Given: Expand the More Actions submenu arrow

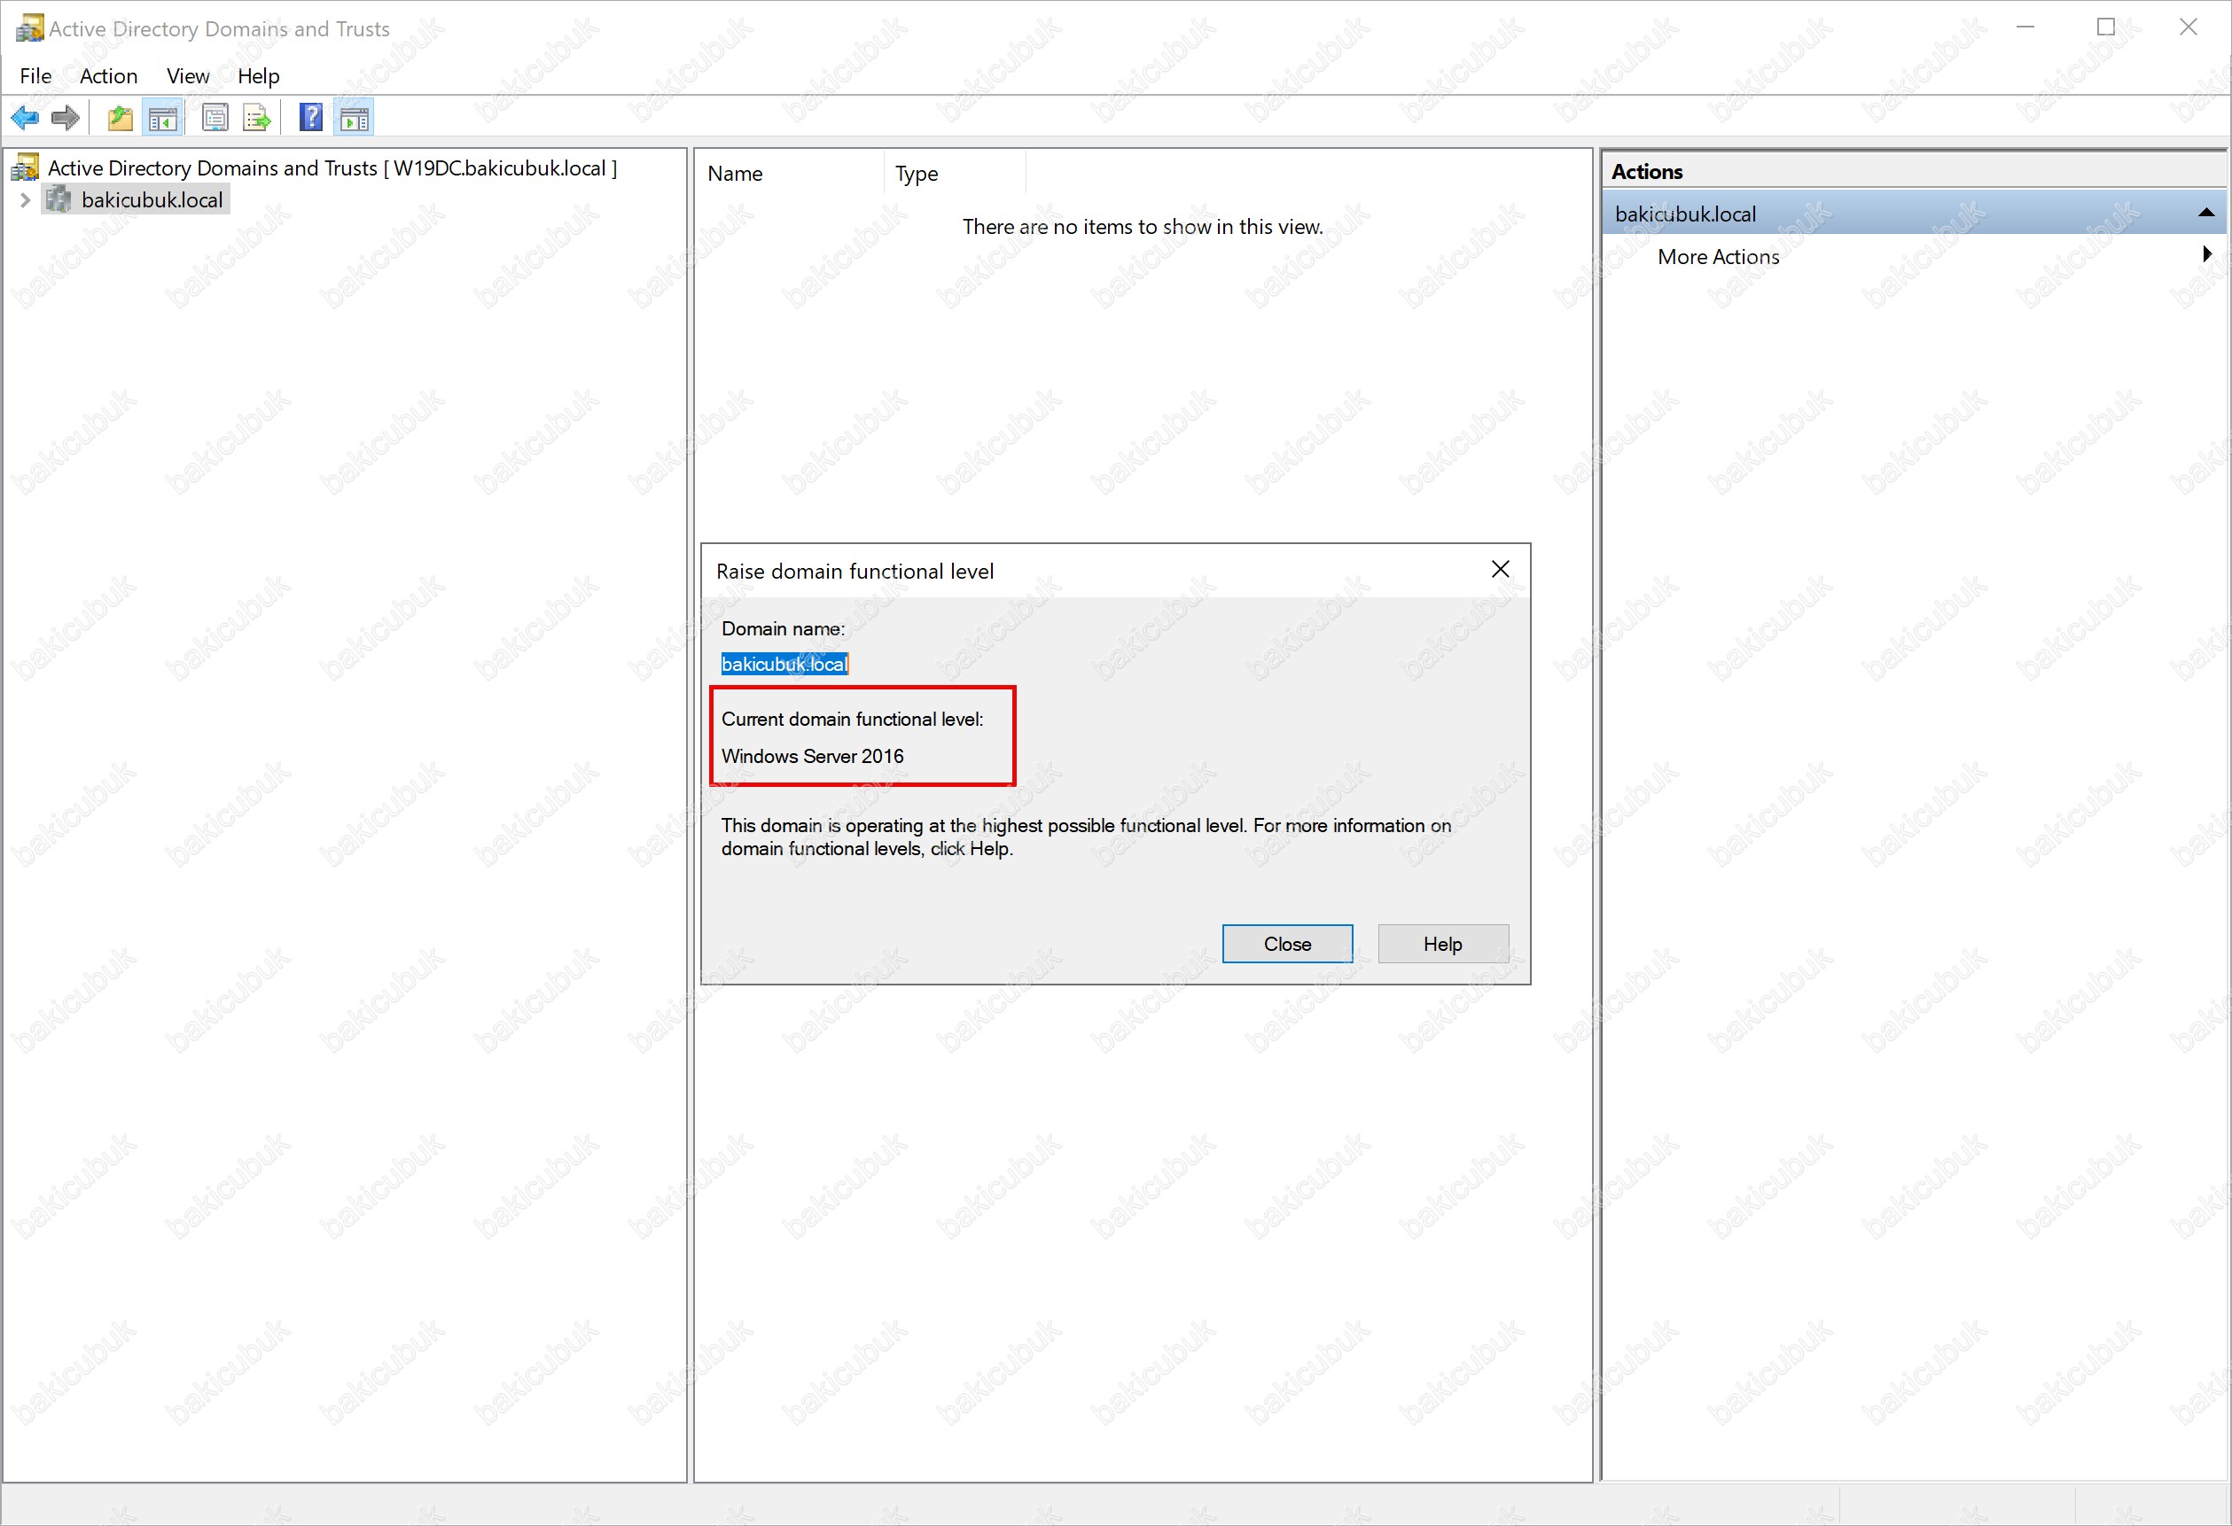Looking at the screenshot, I should pyautogui.click(x=2206, y=254).
